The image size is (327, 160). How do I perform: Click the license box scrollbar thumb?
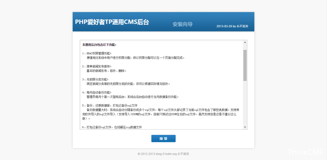click(245, 65)
